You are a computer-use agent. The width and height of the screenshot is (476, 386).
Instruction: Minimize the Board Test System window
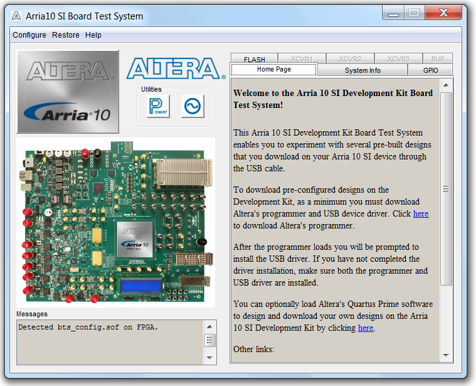[x=393, y=13]
